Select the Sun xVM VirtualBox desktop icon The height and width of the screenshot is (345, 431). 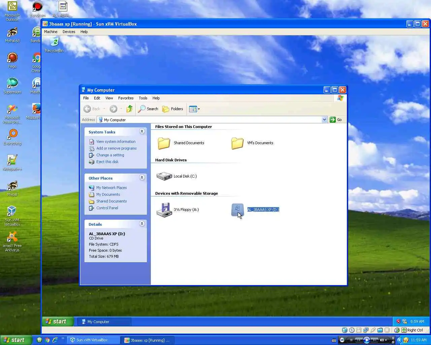pos(12,216)
